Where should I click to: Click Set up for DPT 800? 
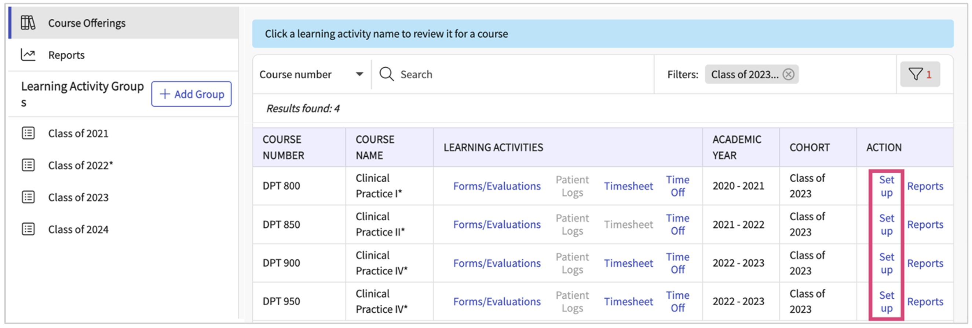[x=886, y=186]
